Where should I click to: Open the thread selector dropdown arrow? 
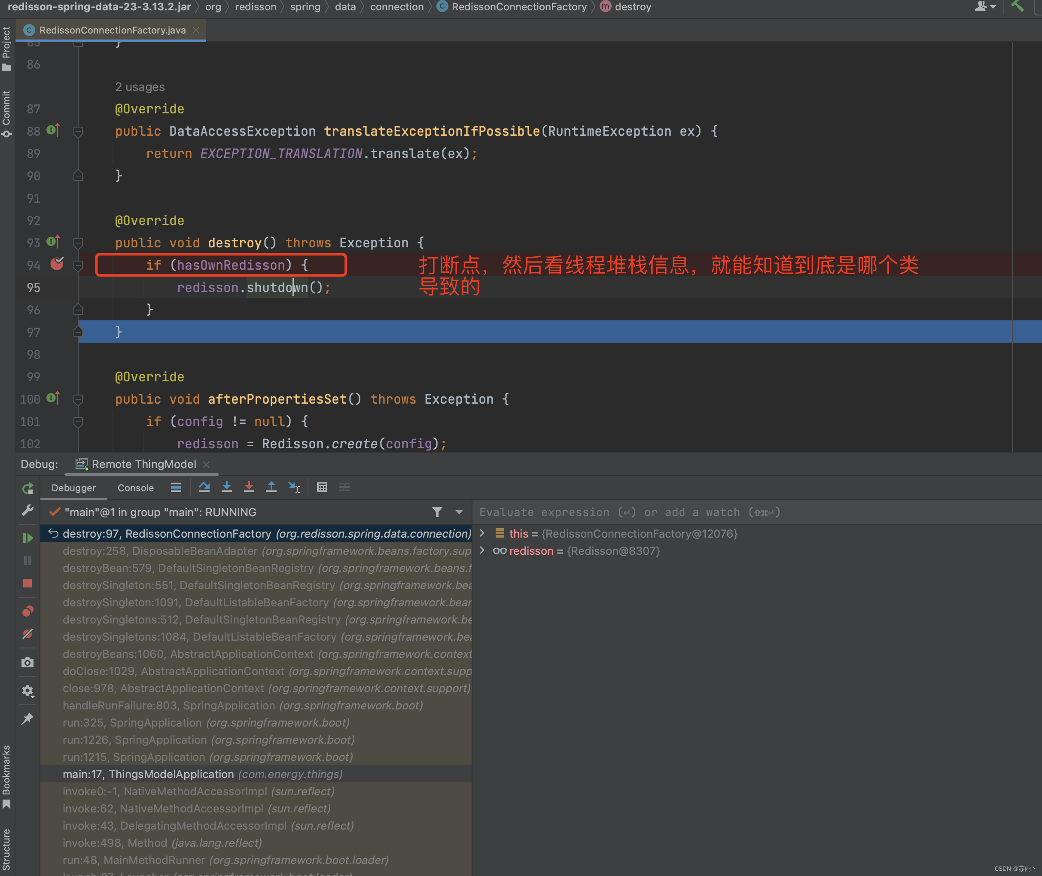[459, 512]
